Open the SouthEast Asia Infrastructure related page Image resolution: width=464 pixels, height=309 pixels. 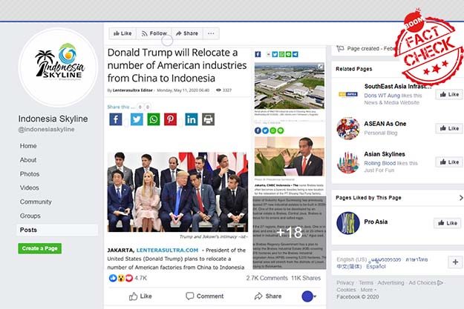(x=398, y=86)
